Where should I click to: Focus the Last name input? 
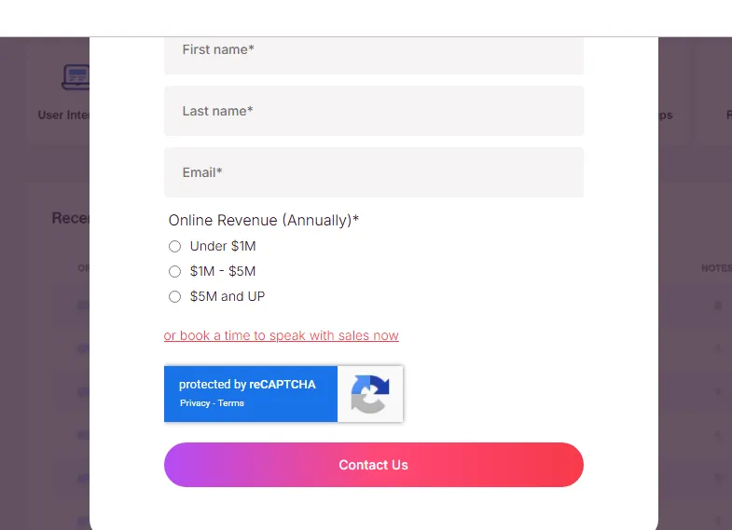(x=373, y=111)
